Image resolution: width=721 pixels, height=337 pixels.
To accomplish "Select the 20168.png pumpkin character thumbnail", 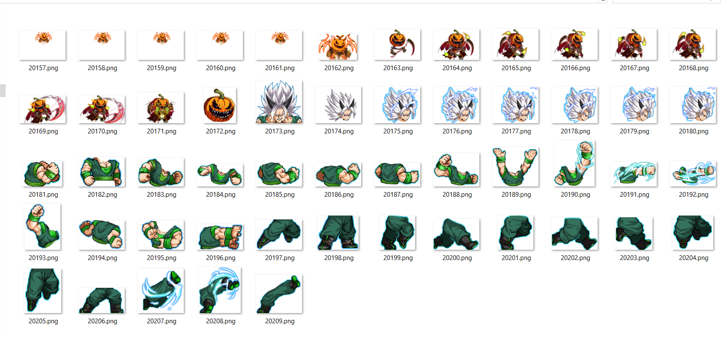I will [693, 44].
